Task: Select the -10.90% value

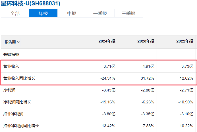Action: pyautogui.click(x=186, y=102)
